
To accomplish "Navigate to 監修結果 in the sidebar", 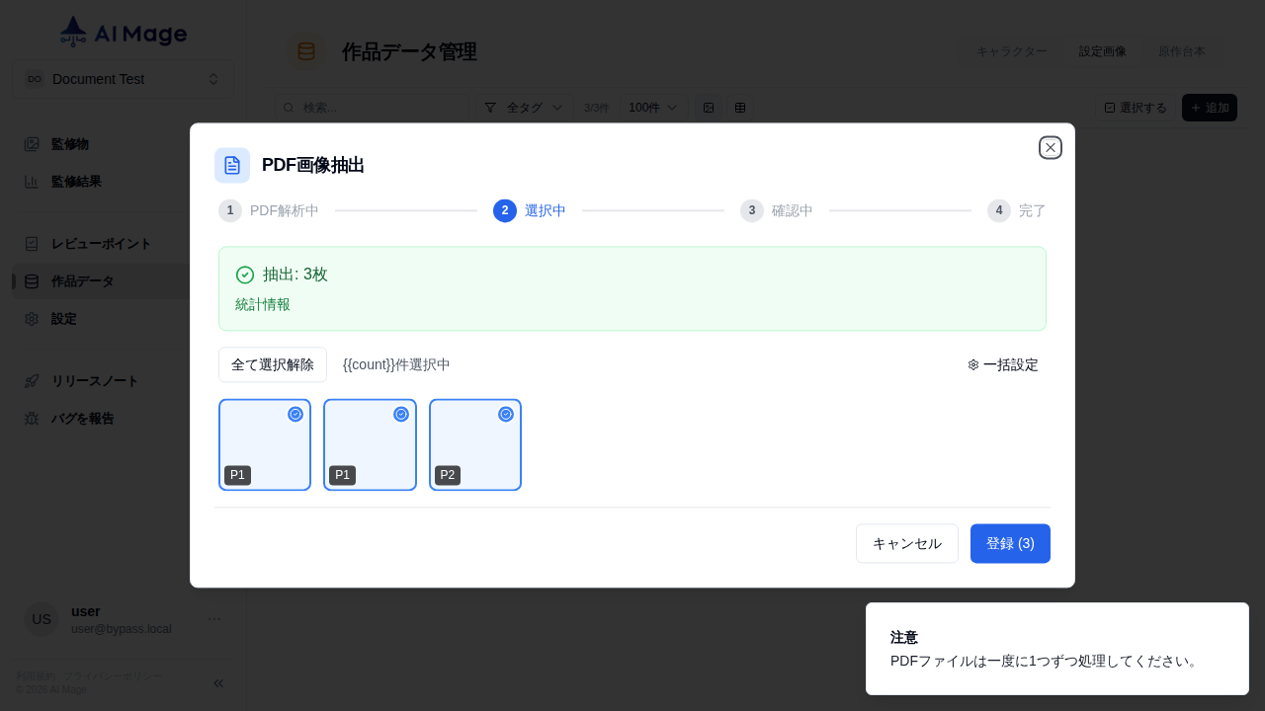I will point(69,182).
